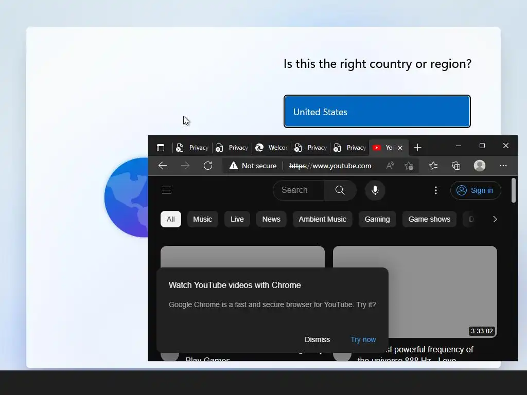Open the Read aloud icon in address bar
527x395 pixels.
point(390,166)
